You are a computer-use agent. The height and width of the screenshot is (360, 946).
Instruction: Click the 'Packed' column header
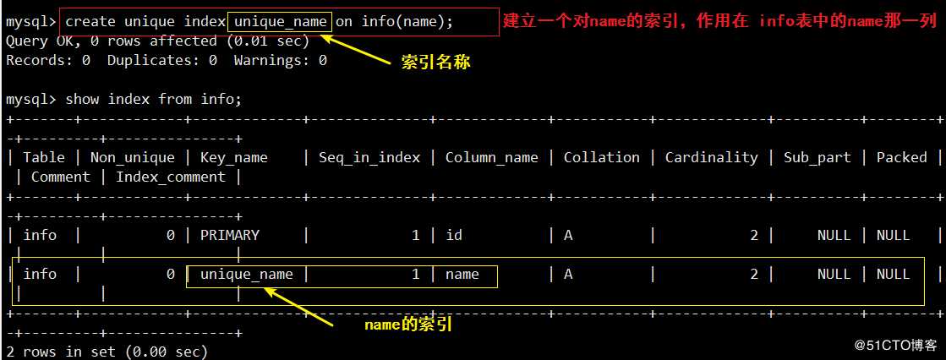tap(901, 157)
